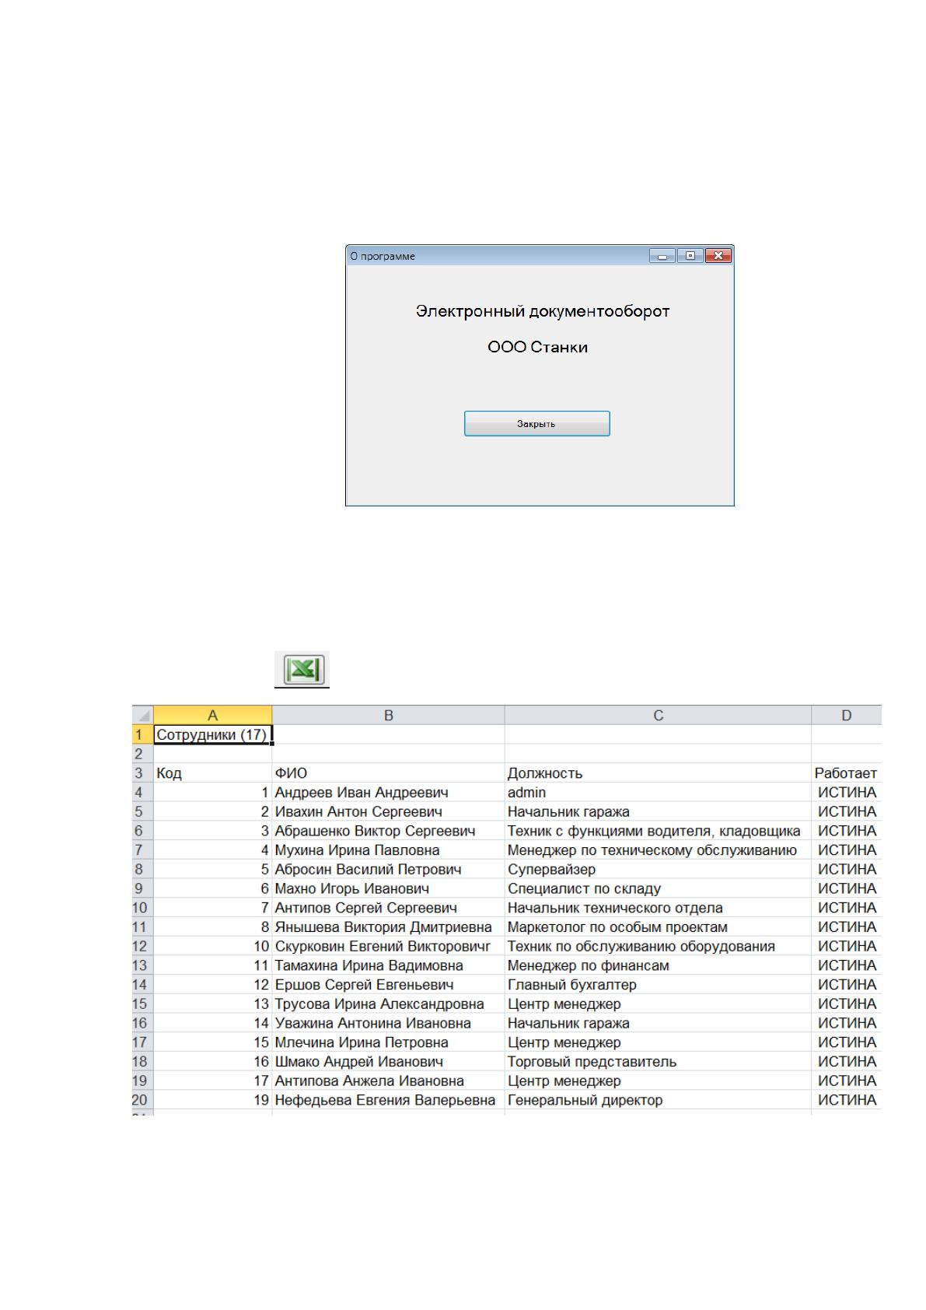This screenshot has width=926, height=1310.
Task: Select column A header
Action: 213,715
